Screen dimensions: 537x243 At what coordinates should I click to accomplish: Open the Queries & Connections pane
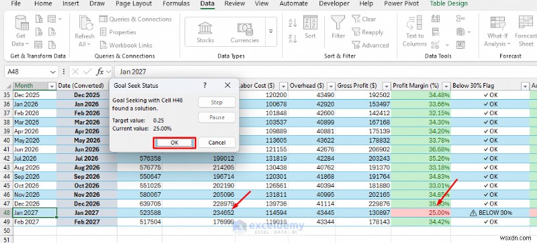pyautogui.click(x=136, y=19)
